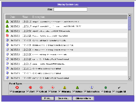The width and height of the screenshot is (136, 103).
Task: Toggle the Critical event type checkbox
Action: click(x=37, y=92)
